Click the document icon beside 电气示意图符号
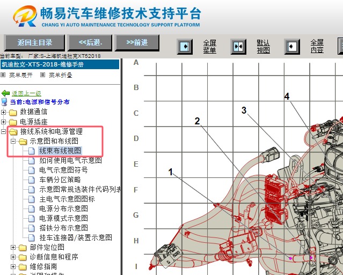Image resolution: width=343 pixels, height=275 pixels. pyautogui.click(x=32, y=170)
